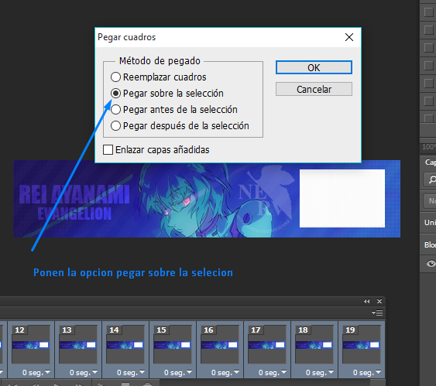Enable the Enlazar capas añadidas checkbox
The image size is (436, 386).
[108, 149]
